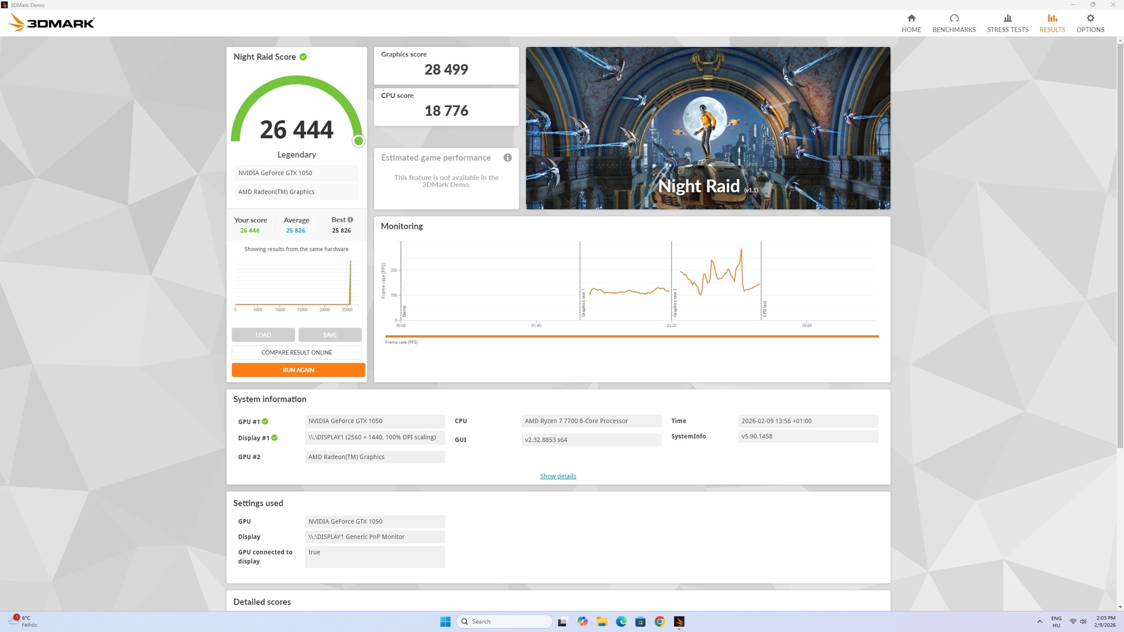Click Compare Result Online button
Viewport: 1124px width, 632px height.
click(x=296, y=353)
